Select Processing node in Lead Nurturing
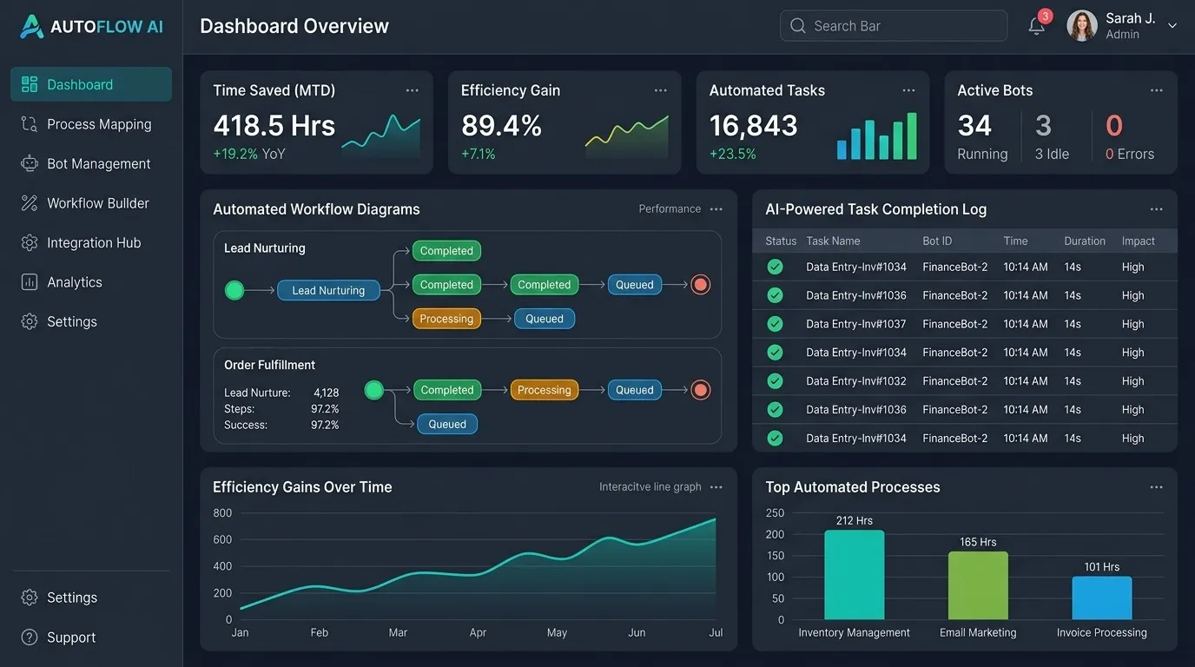 coord(446,319)
